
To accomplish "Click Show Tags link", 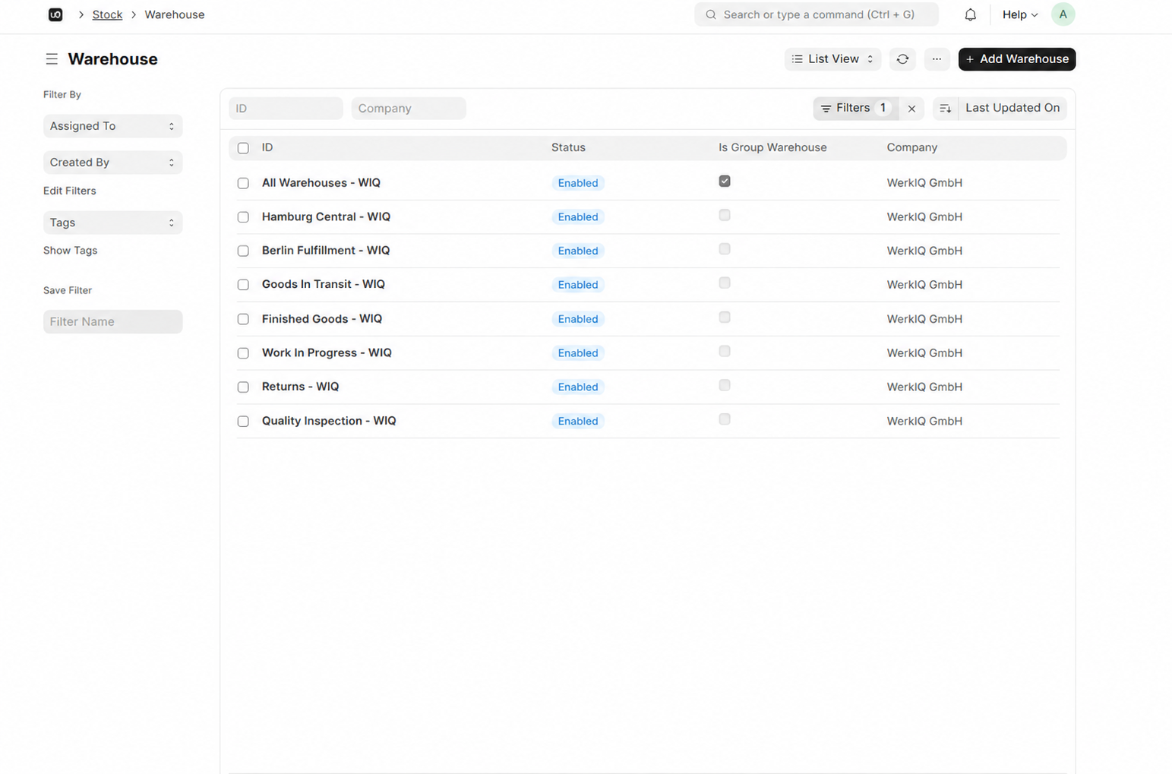I will tap(70, 251).
